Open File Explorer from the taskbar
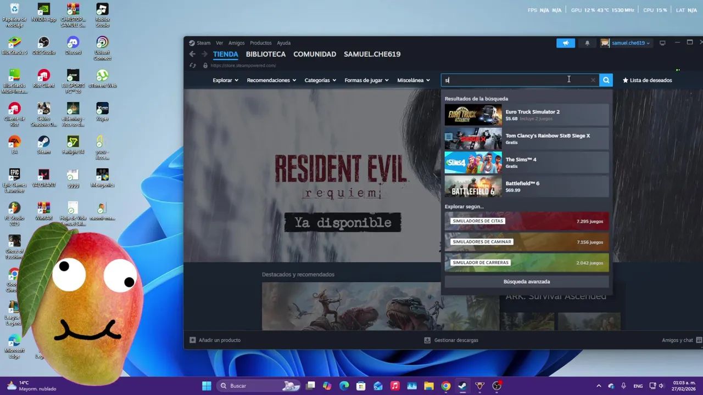Screen dimensions: 703x395 click(429, 386)
